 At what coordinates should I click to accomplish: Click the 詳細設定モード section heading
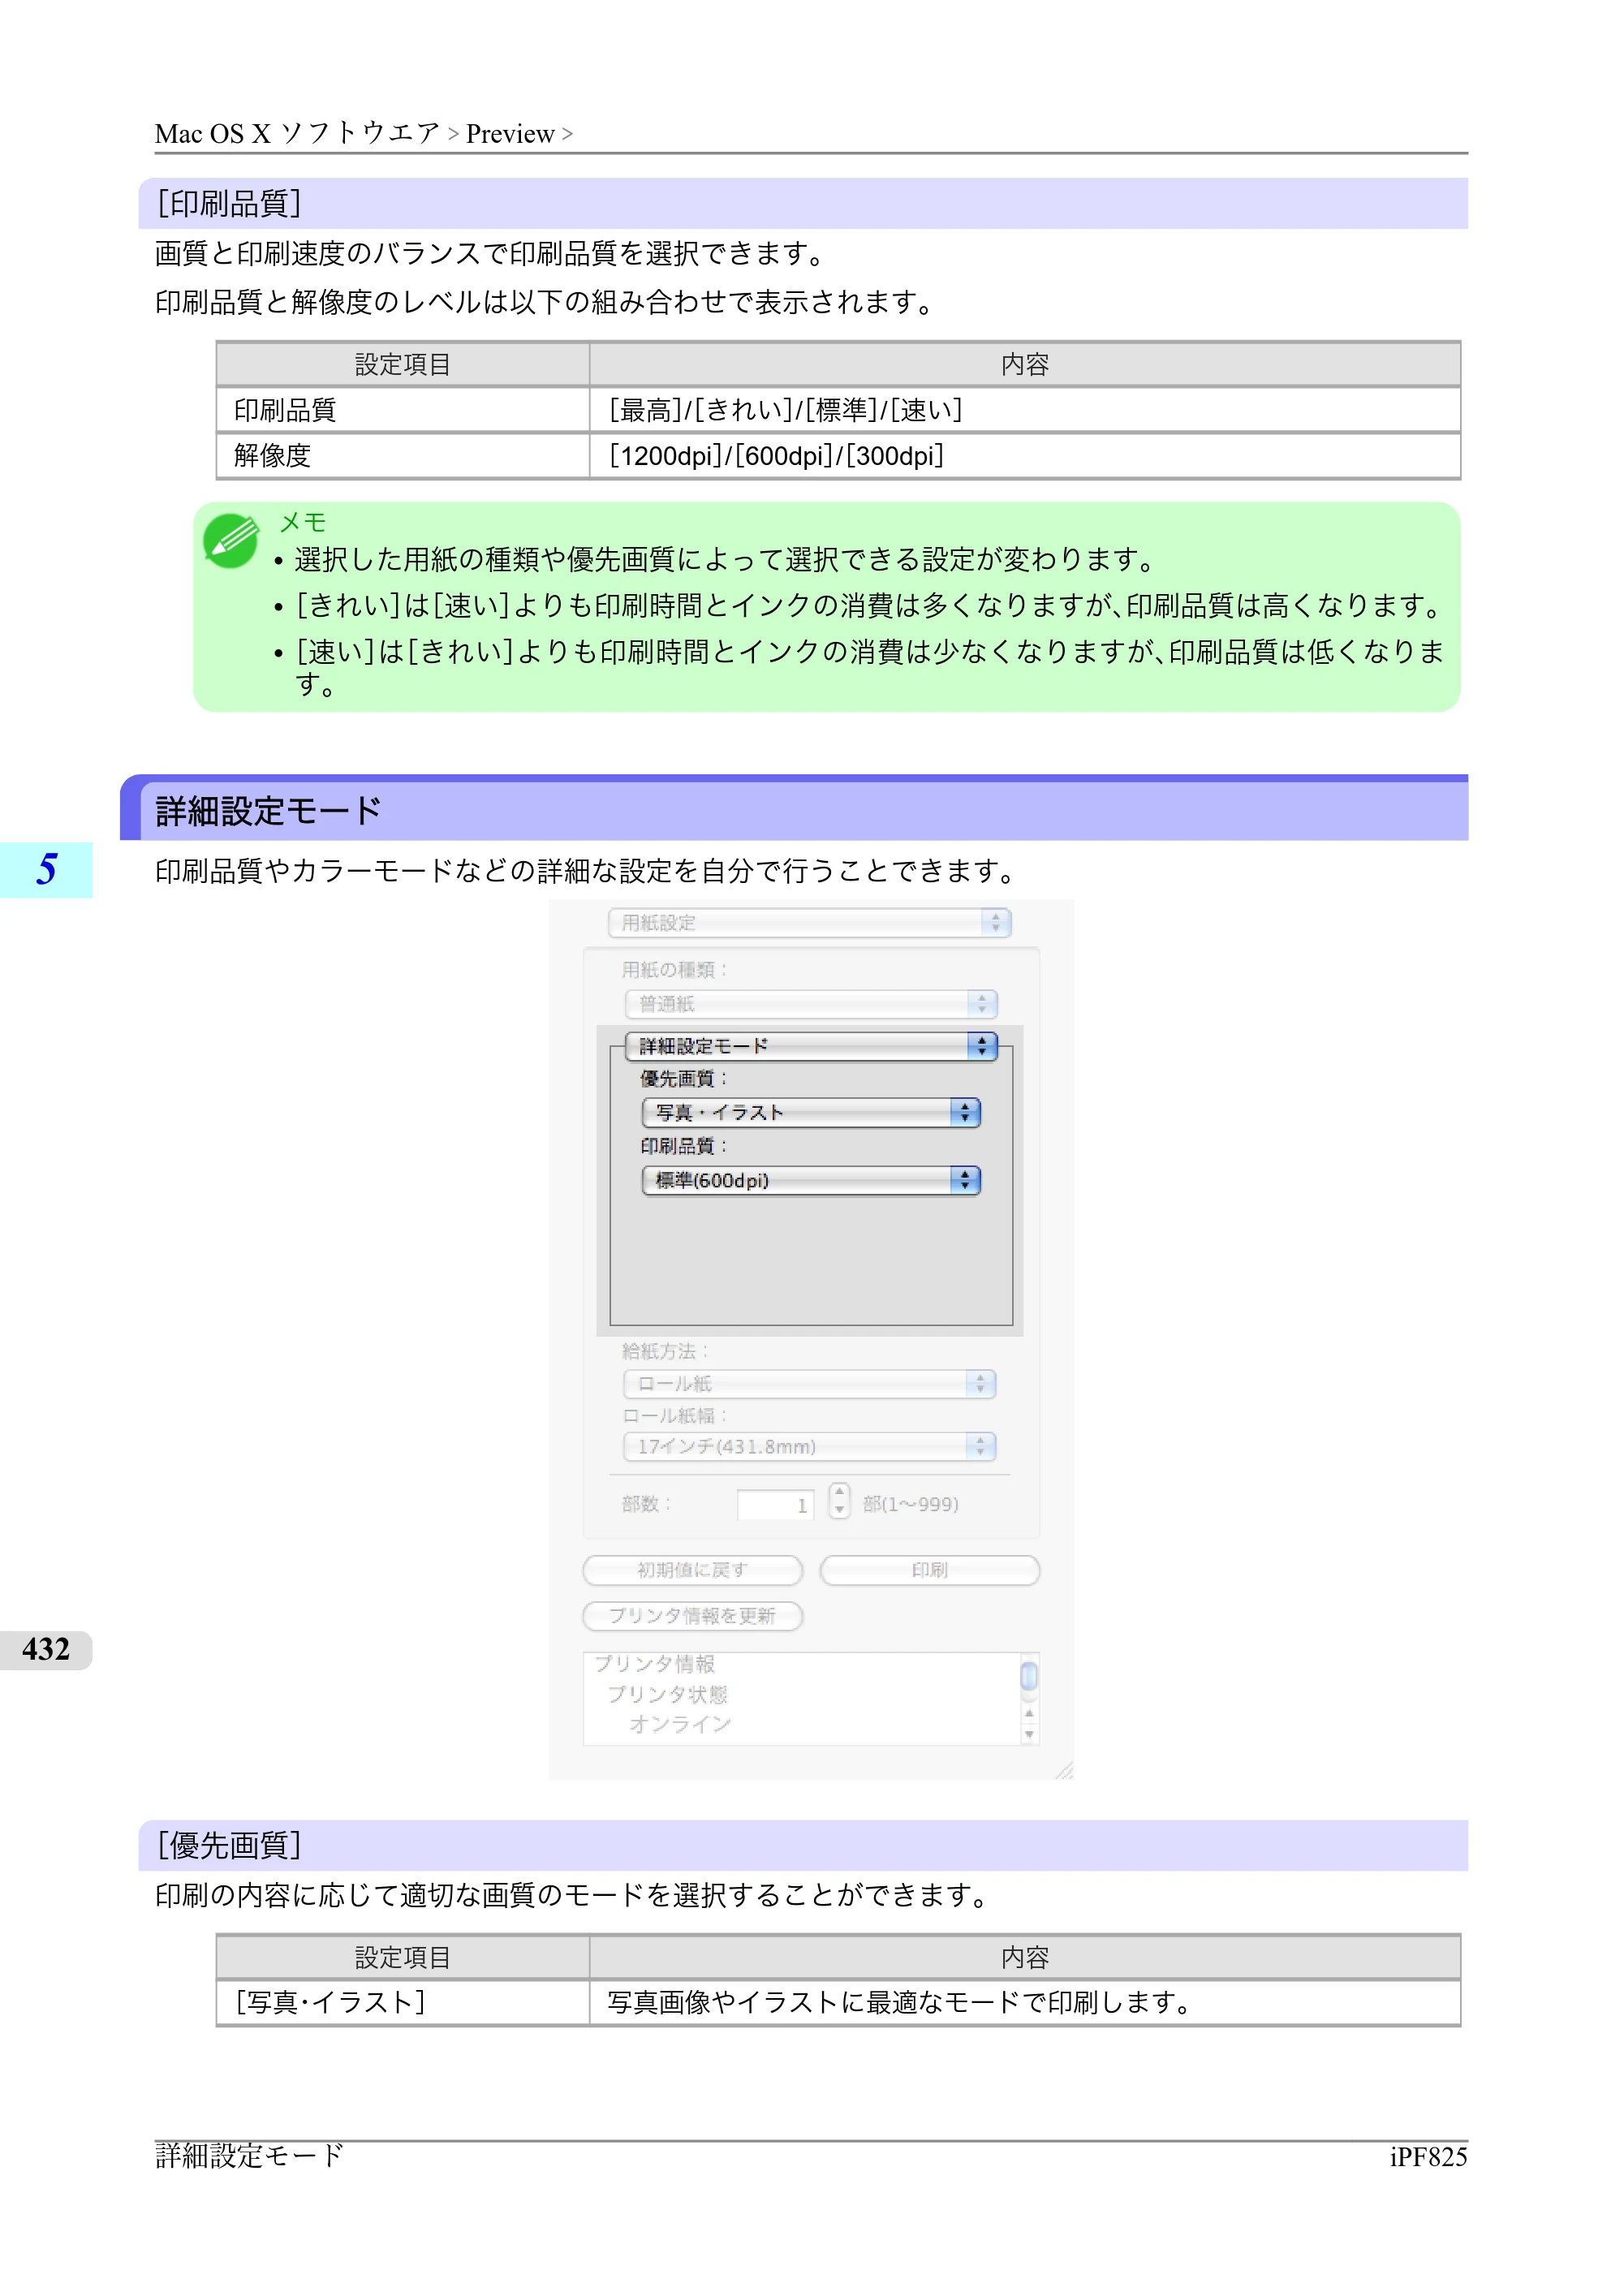click(x=269, y=810)
